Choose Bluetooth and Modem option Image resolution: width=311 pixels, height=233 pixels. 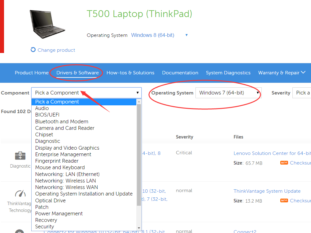click(84, 121)
